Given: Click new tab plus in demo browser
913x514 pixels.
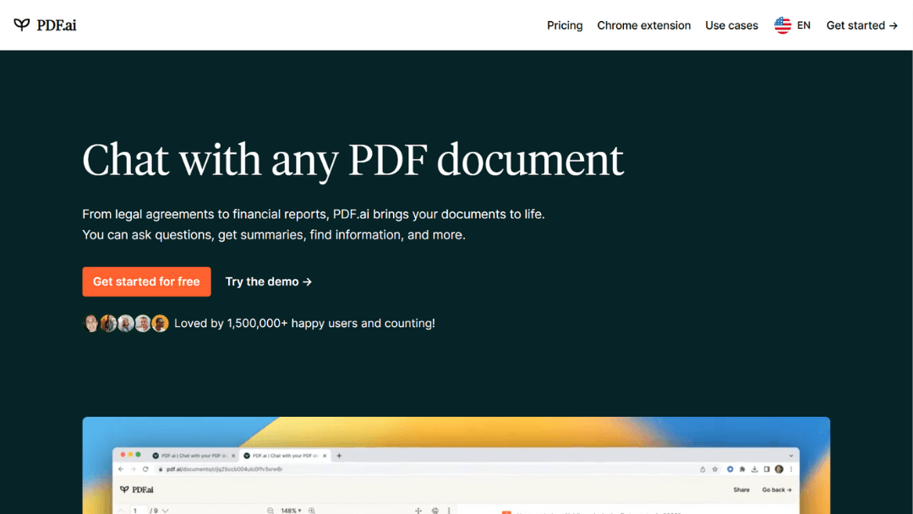Looking at the screenshot, I should [340, 455].
